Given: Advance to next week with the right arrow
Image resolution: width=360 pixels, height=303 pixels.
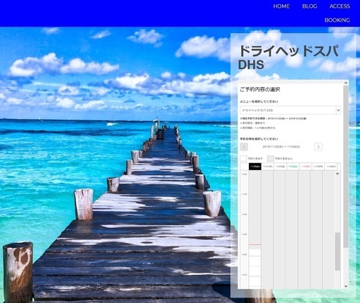Looking at the screenshot, I should [318, 147].
